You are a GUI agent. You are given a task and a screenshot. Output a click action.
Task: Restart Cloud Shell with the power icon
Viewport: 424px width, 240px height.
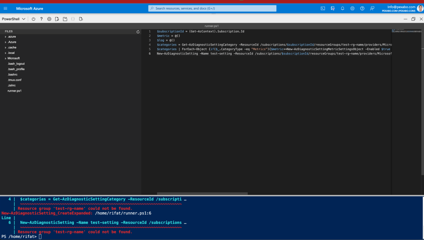[34, 19]
